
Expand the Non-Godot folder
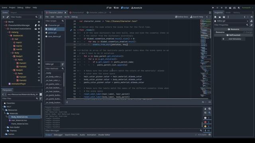(6, 127)
